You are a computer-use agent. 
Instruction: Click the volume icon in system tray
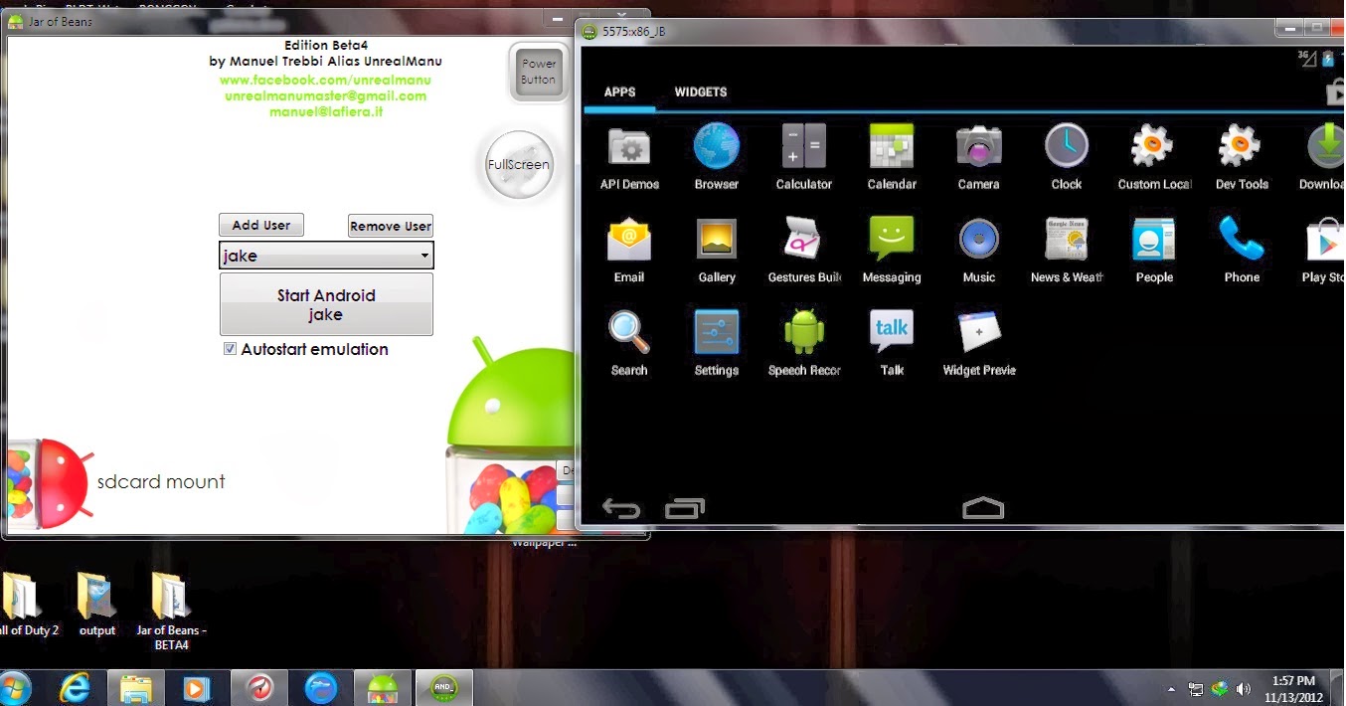point(1243,688)
